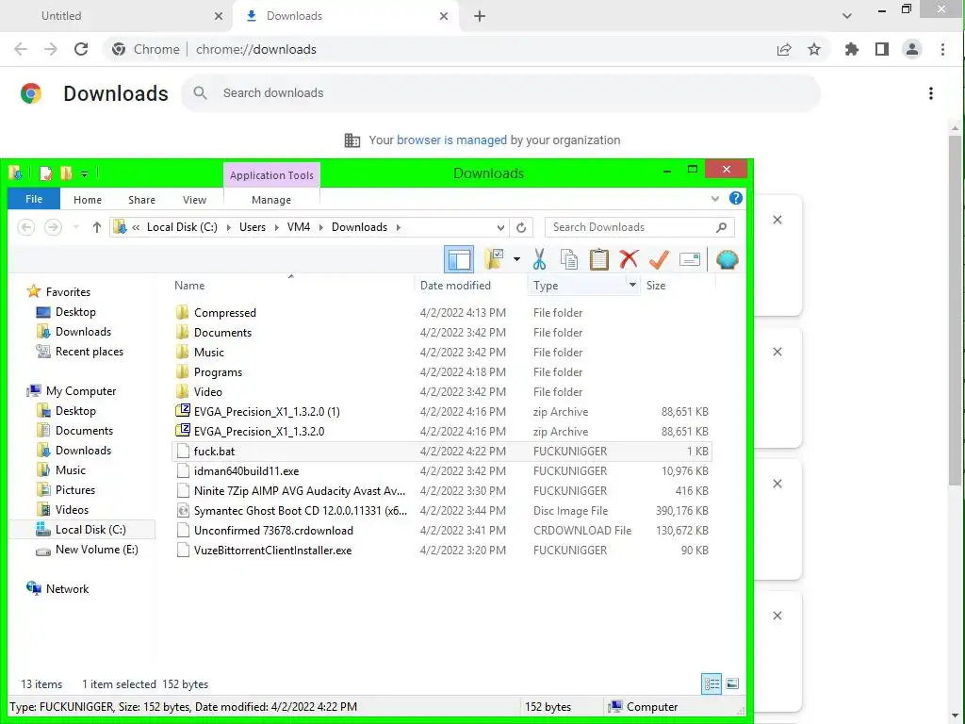Screen dimensions: 965x724
Task: Click the properties icon in quick access toolbar
Action: [x=45, y=173]
